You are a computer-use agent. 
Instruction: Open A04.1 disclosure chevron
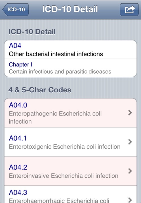click(x=130, y=142)
